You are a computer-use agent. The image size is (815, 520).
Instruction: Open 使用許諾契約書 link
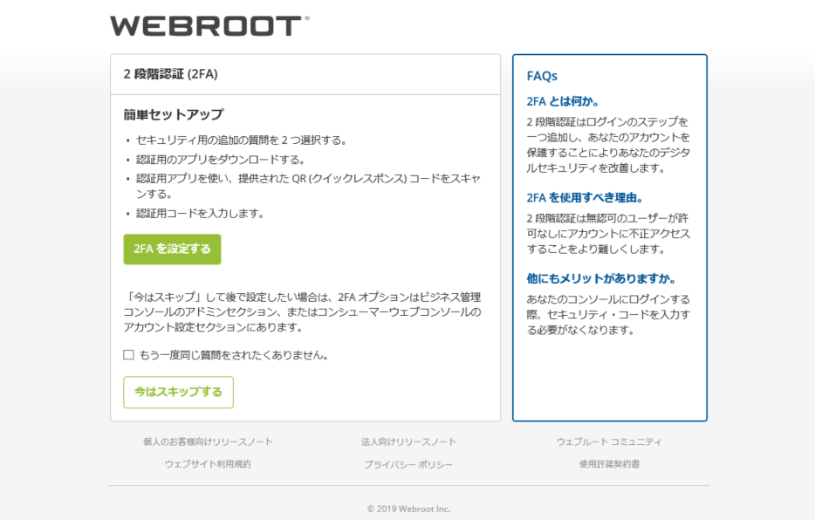click(609, 464)
